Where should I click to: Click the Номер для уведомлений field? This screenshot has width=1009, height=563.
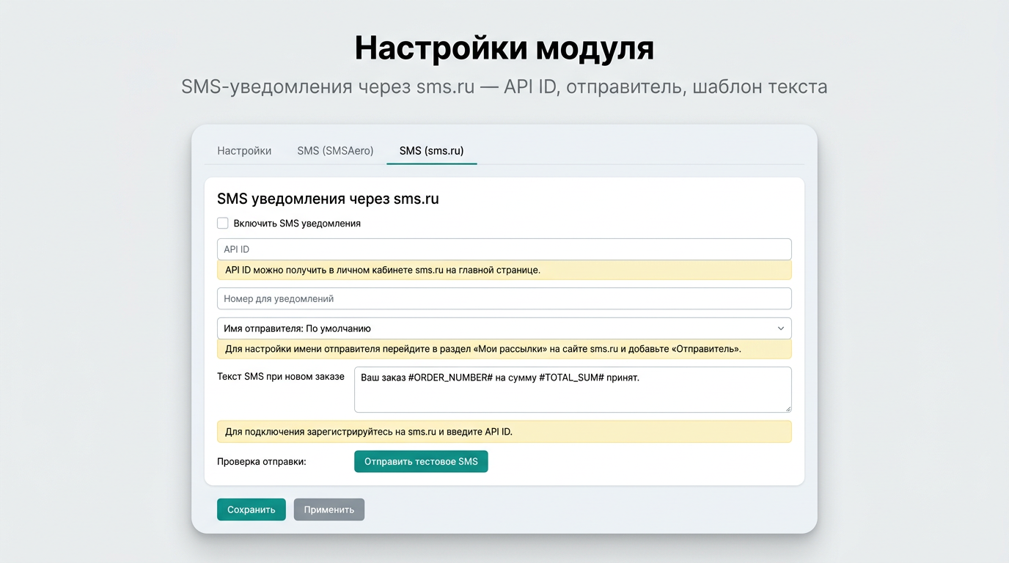(504, 298)
